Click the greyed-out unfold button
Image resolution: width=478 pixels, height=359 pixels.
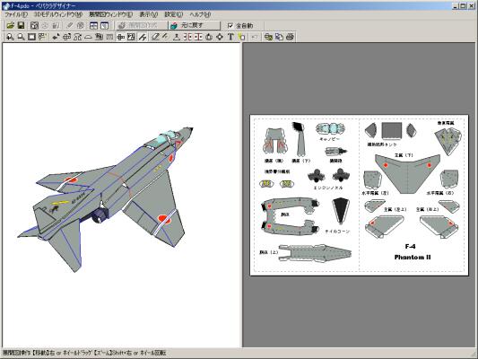tap(142, 26)
